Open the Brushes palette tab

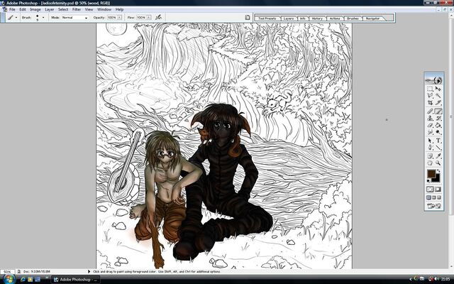click(x=353, y=18)
